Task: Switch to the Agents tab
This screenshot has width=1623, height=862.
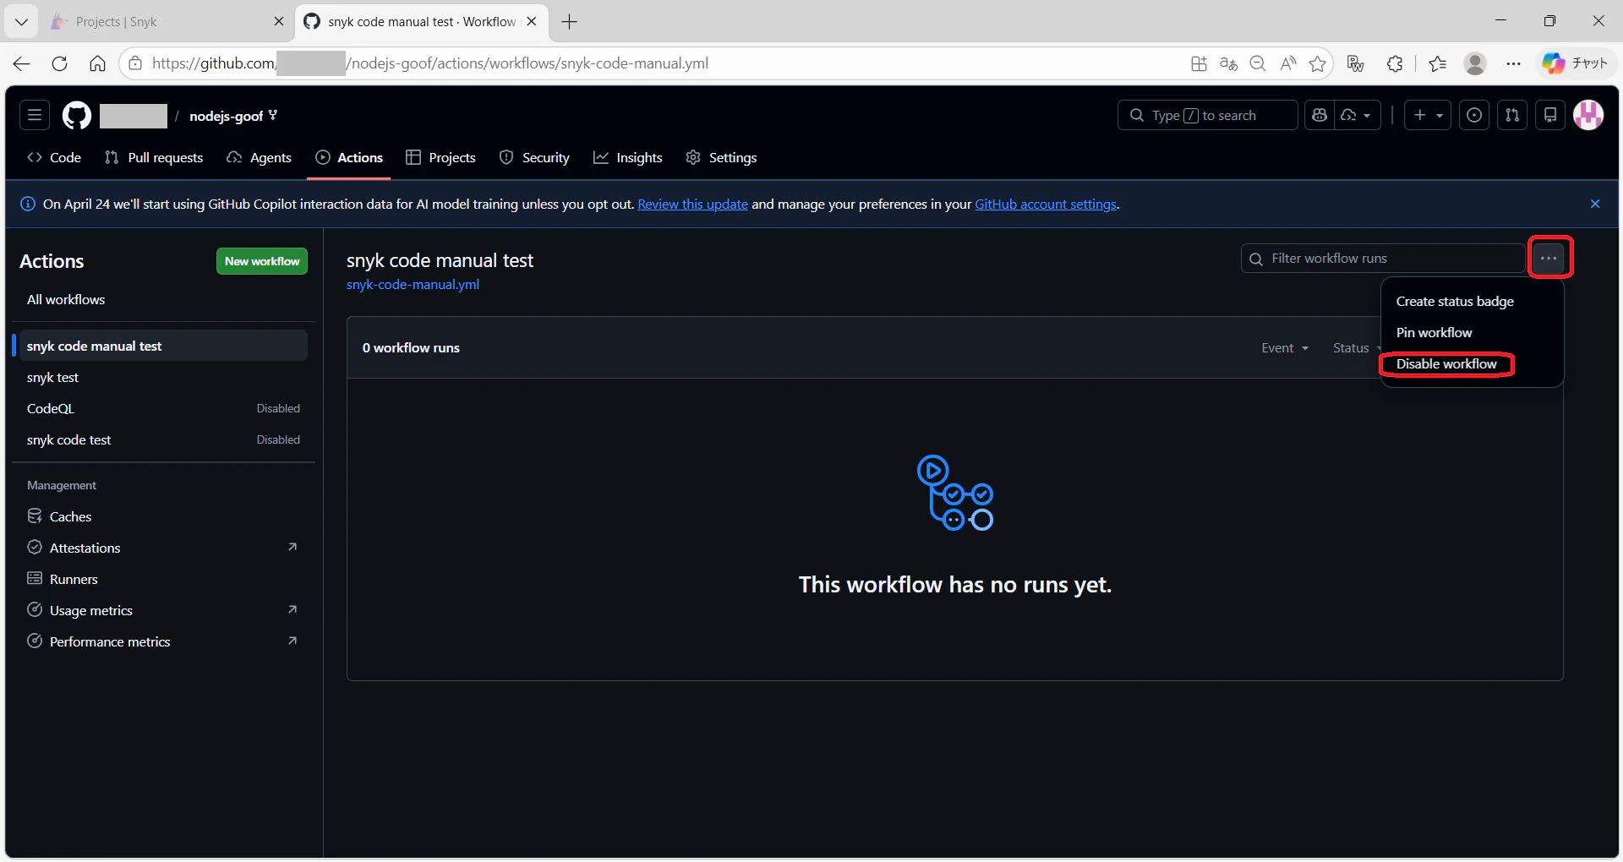Action: [260, 157]
